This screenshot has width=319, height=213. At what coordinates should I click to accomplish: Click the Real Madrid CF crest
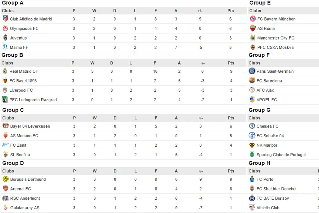pyautogui.click(x=5, y=71)
